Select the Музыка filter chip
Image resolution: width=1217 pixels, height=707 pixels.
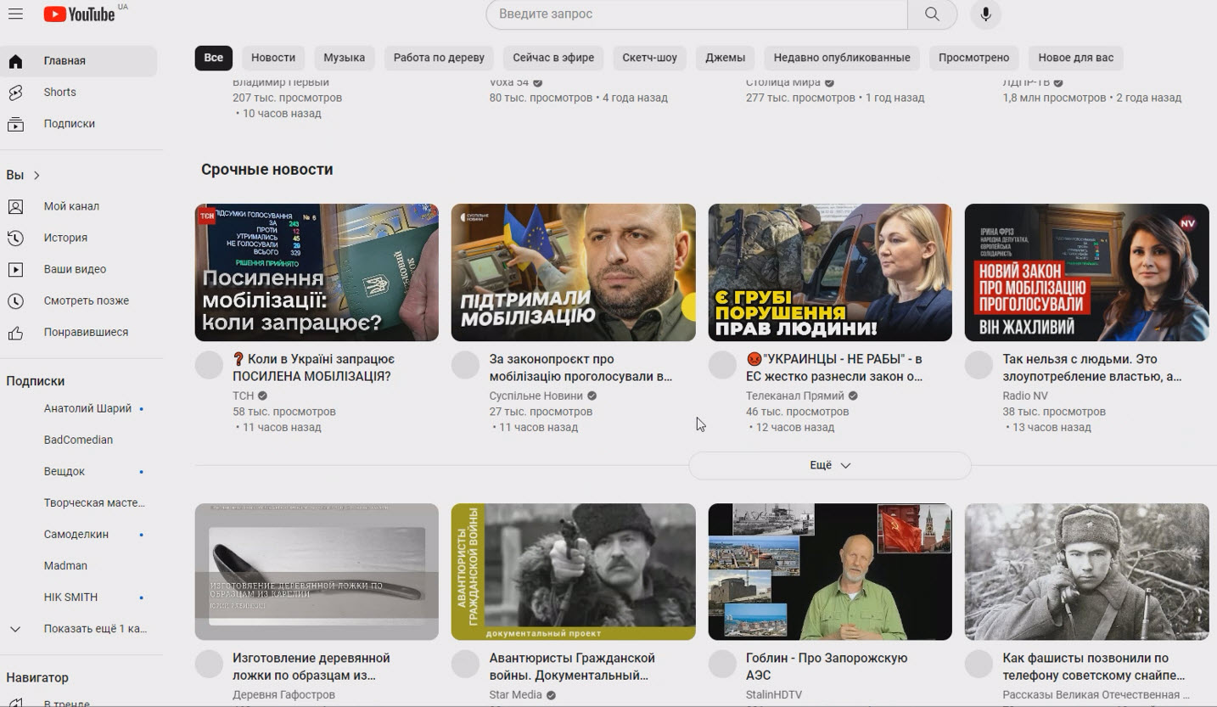pos(345,58)
